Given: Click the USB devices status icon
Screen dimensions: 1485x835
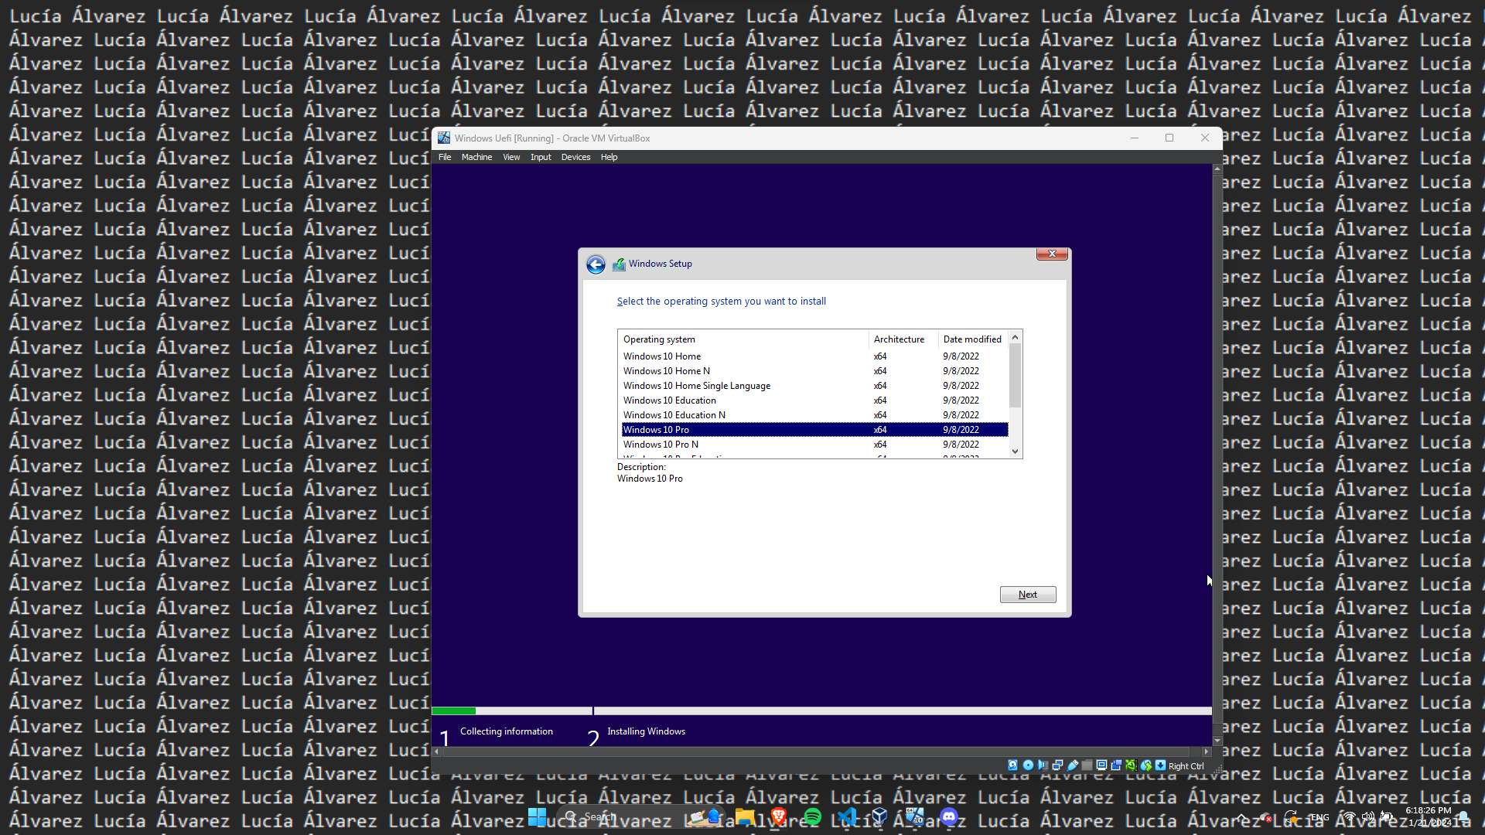Looking at the screenshot, I should (x=1072, y=765).
